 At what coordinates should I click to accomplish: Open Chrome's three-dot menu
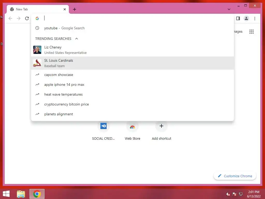(255, 18)
